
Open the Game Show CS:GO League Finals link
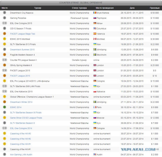tap(26, 118)
